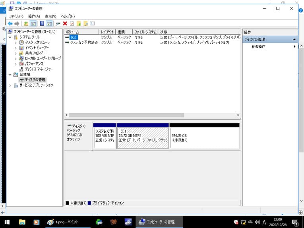
Task: Click the Volume (ボリューム) column header
Action: click(81, 32)
